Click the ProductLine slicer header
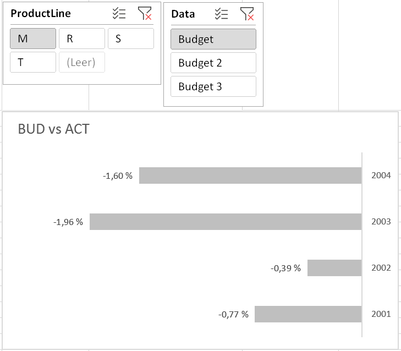 [x=41, y=14]
